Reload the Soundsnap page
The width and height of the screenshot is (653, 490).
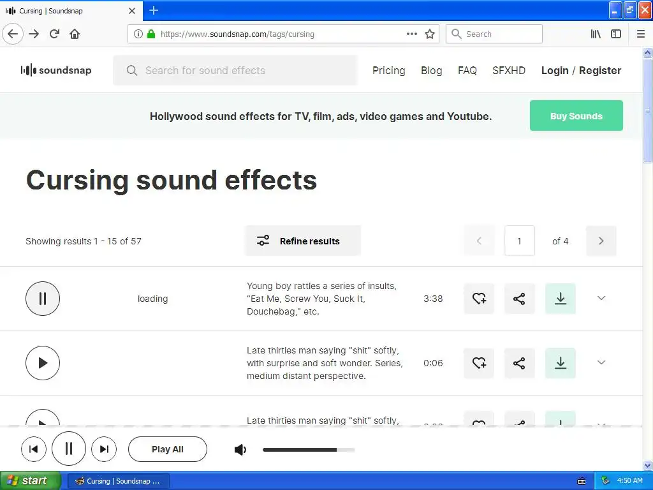[x=55, y=34]
